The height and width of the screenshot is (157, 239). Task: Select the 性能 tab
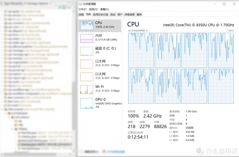[88, 14]
